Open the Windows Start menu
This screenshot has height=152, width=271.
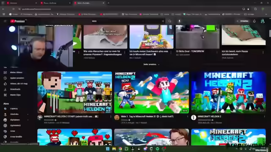coord(108,149)
